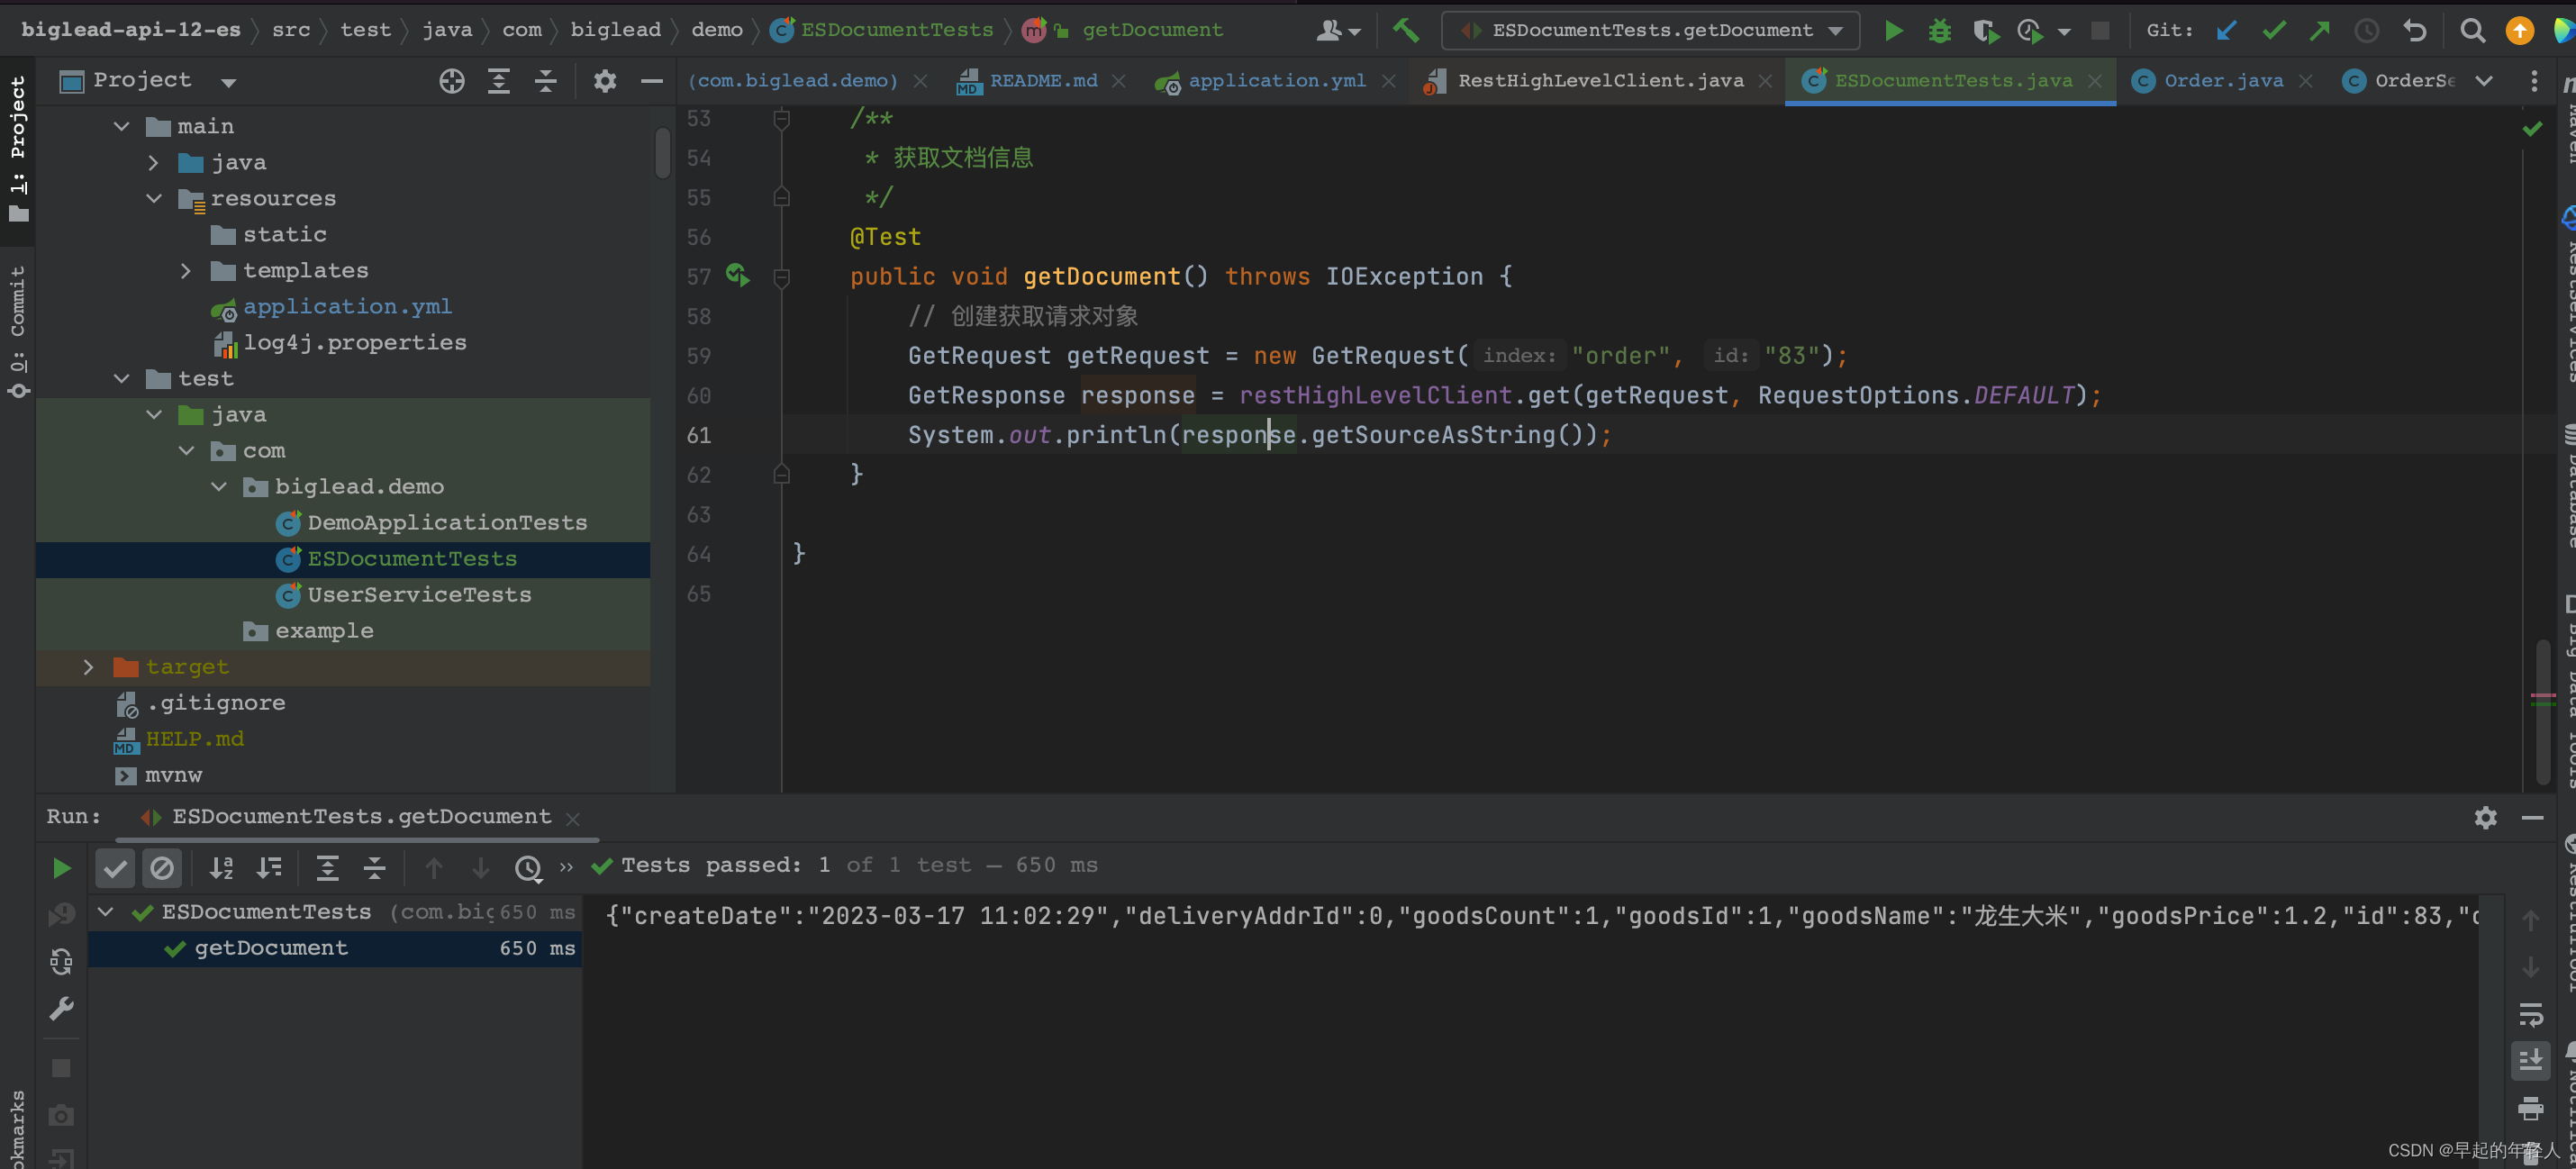
Task: Open the Commit tool window tab
Action: tap(17, 330)
